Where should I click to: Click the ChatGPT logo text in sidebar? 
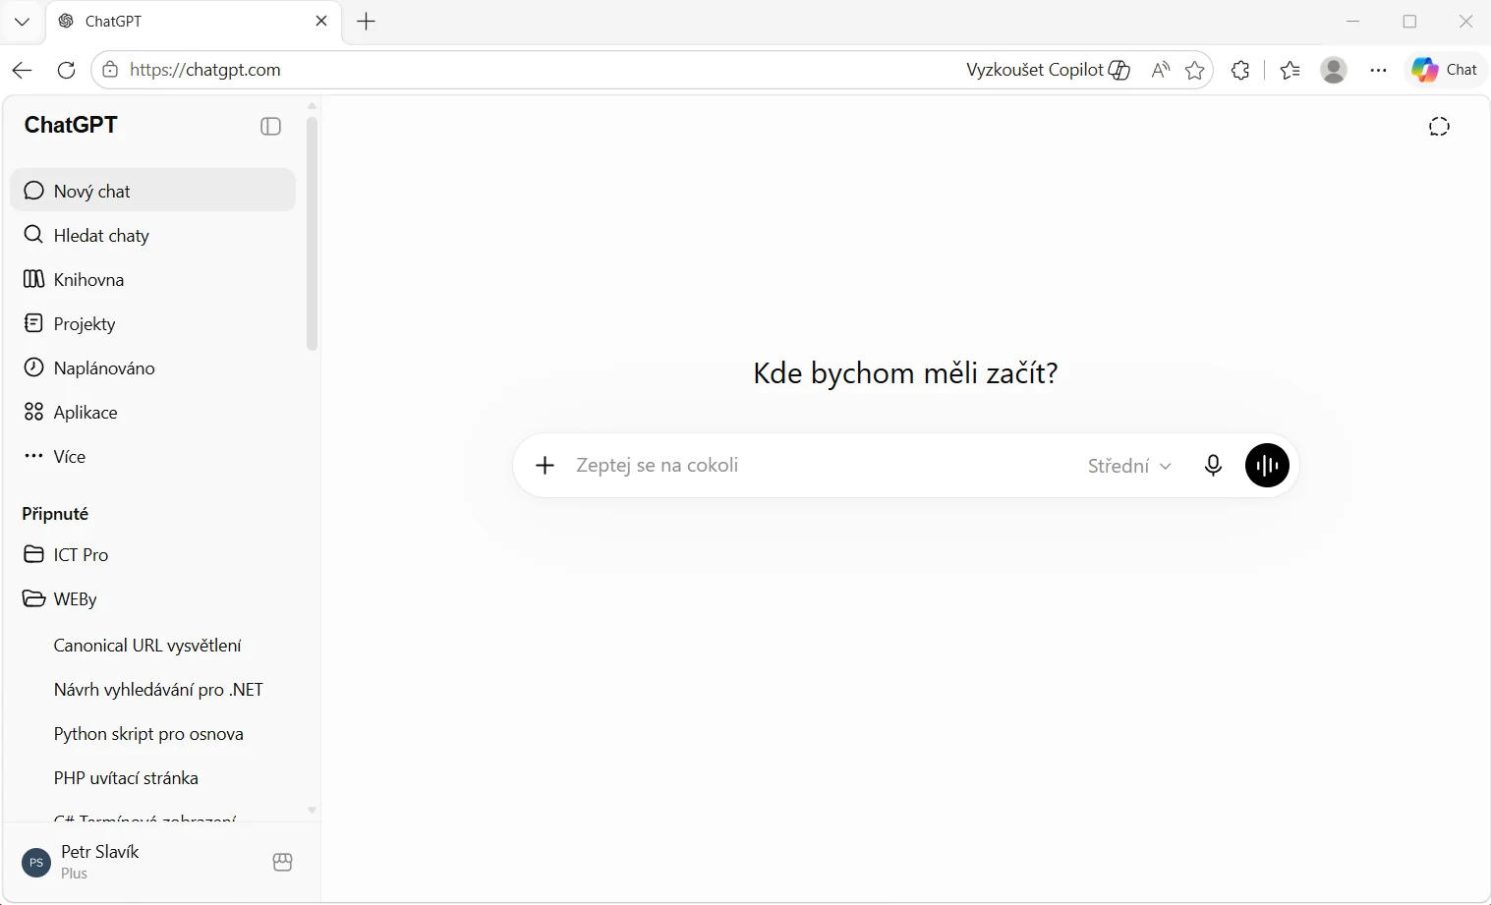(71, 125)
